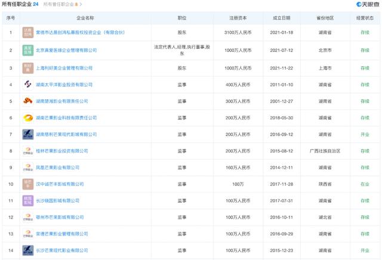
Task: Click the 省份地区 column header
Action: (x=325, y=18)
